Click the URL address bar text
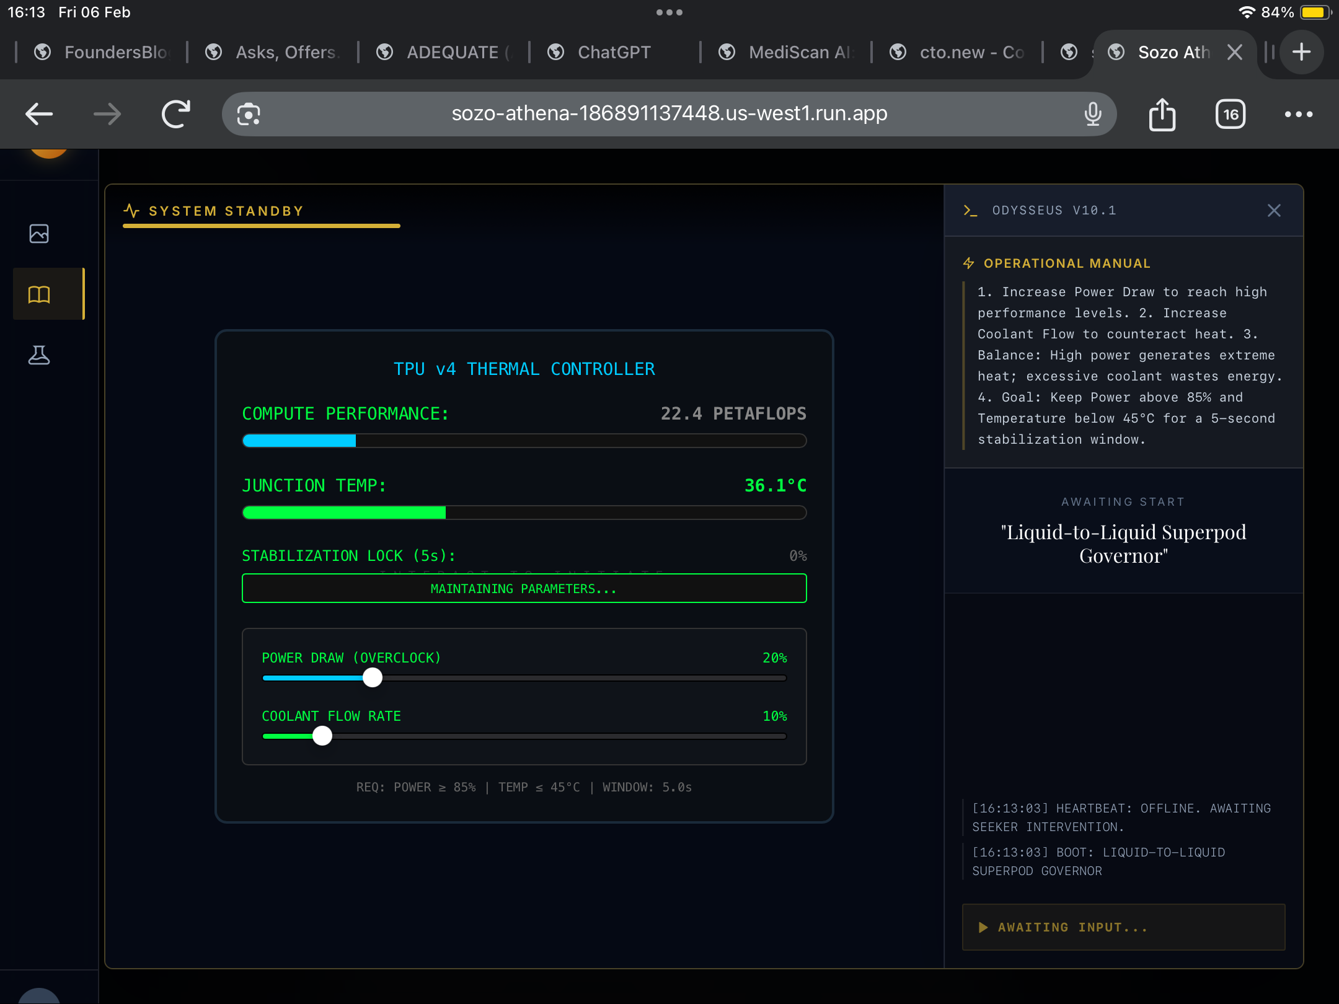The width and height of the screenshot is (1339, 1004). (670, 114)
